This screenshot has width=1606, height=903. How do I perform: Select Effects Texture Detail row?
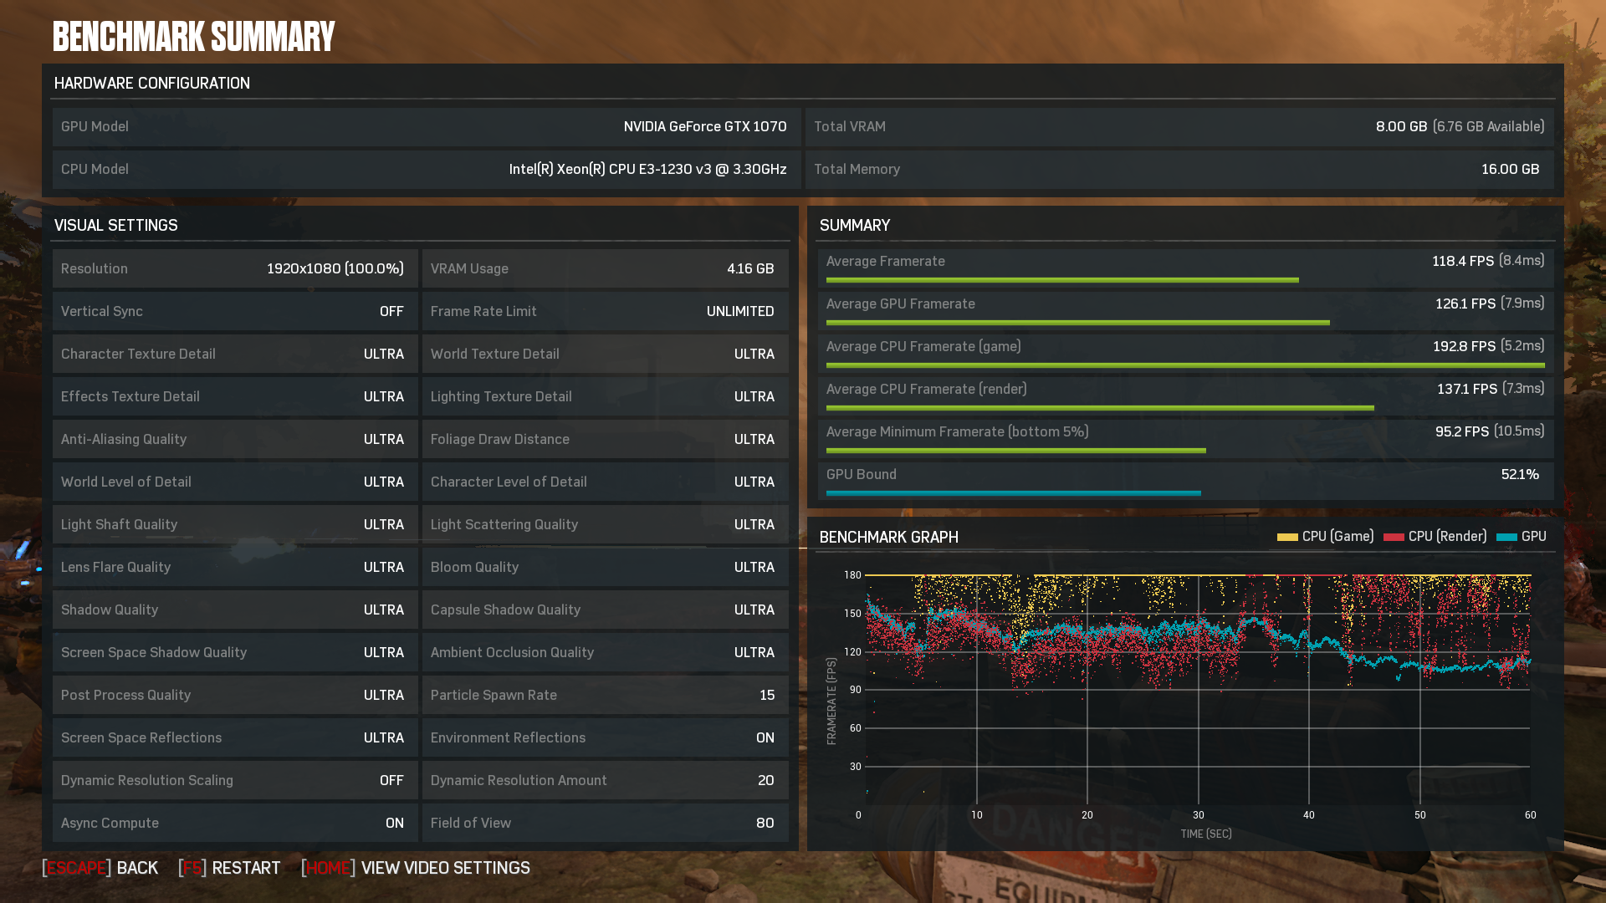[x=235, y=397]
